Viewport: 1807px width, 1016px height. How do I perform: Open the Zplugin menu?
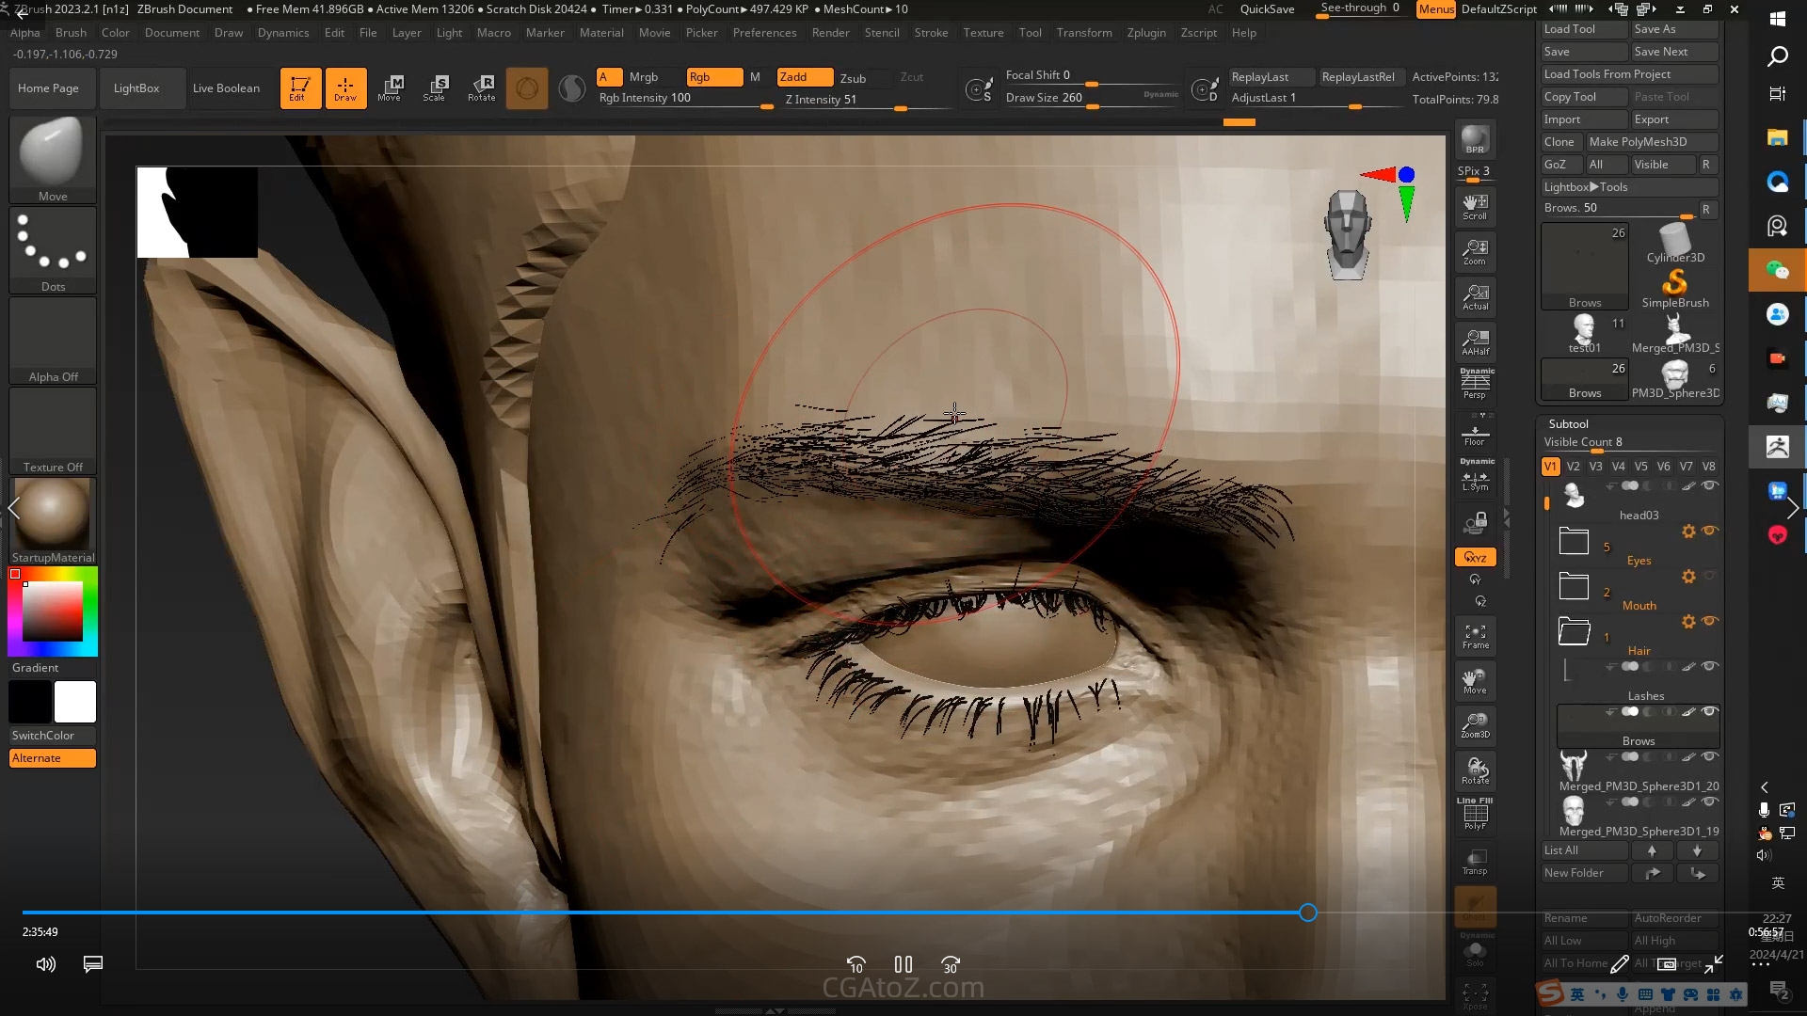point(1145,33)
